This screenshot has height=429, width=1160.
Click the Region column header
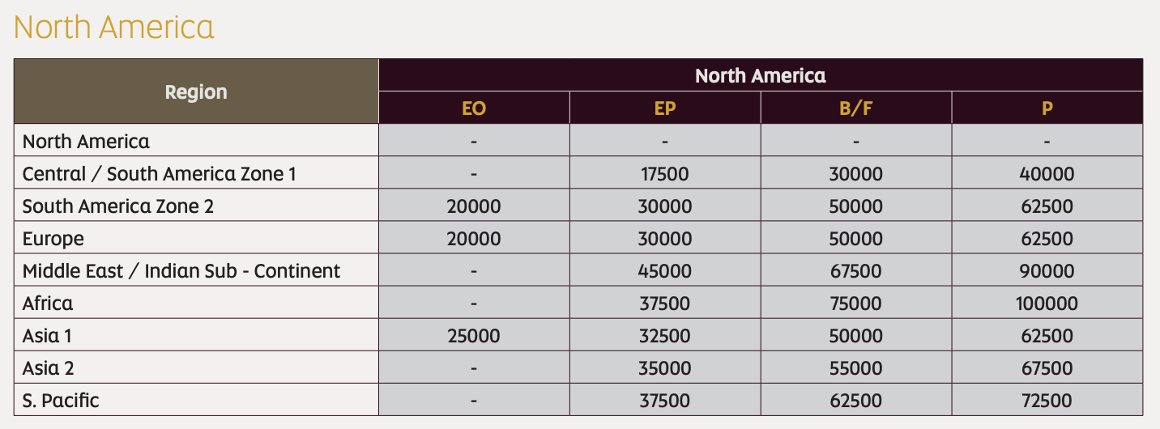point(196,91)
